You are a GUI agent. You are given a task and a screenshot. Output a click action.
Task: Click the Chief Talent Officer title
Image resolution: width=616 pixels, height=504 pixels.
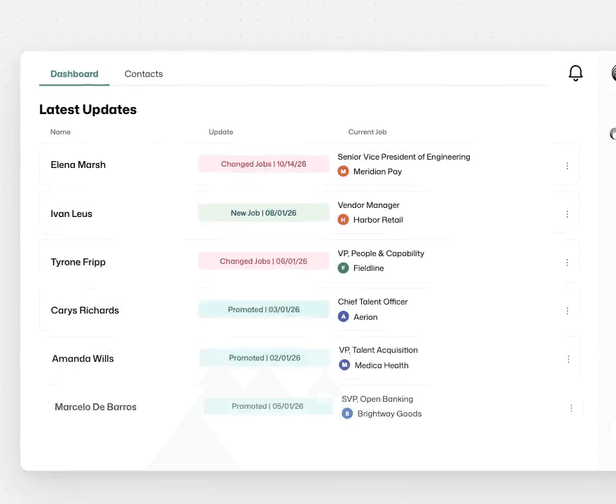(x=373, y=302)
